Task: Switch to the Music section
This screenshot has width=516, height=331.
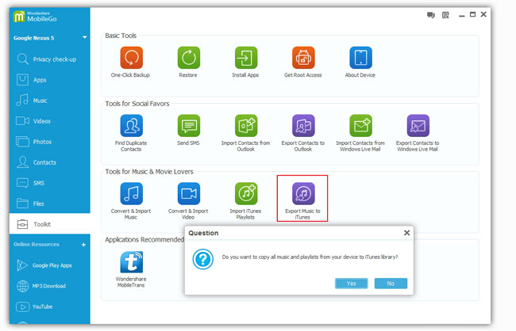Action: coord(50,101)
